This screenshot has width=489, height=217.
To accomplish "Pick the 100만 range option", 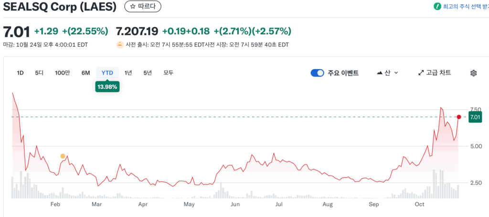I will tap(62, 73).
